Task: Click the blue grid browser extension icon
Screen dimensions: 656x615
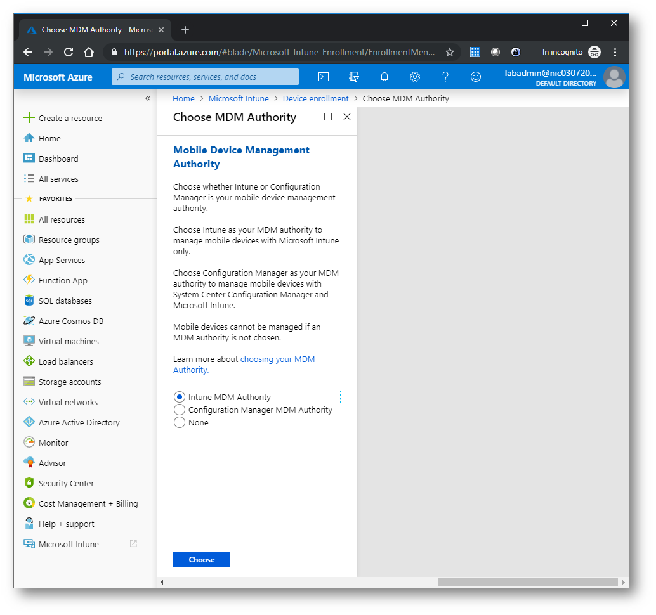Action: pos(475,52)
